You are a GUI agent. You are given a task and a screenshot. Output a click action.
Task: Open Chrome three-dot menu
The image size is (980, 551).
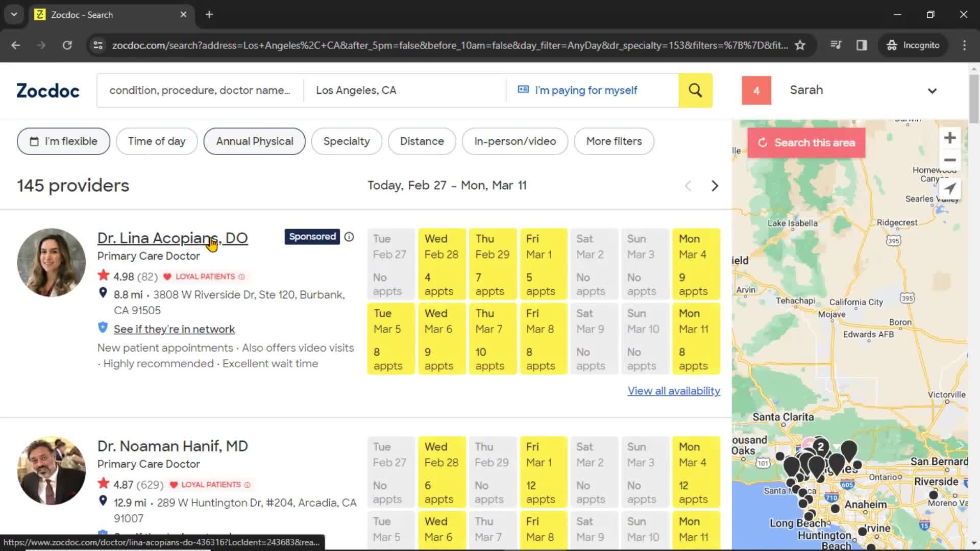[x=964, y=45]
